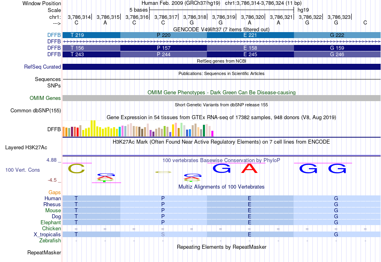Click the P 157 codon block
Viewport: 381px width, 262px height.
(164, 48)
